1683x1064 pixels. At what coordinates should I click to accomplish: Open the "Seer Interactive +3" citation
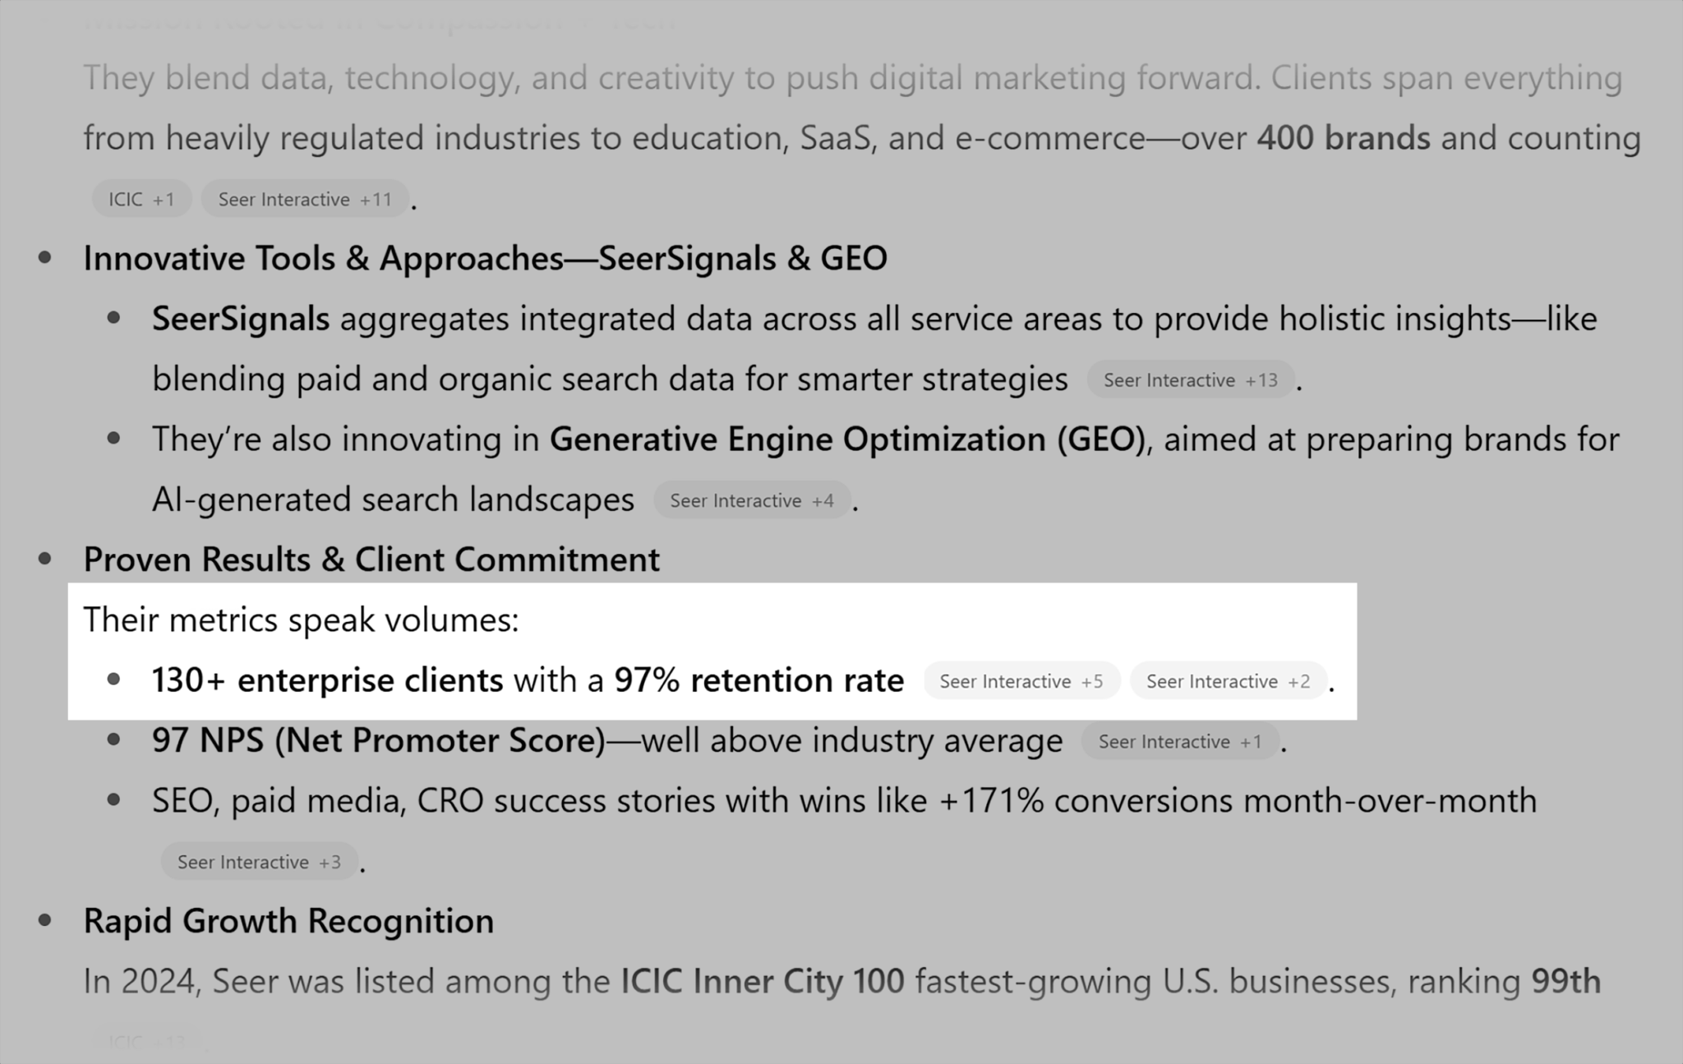coord(259,863)
